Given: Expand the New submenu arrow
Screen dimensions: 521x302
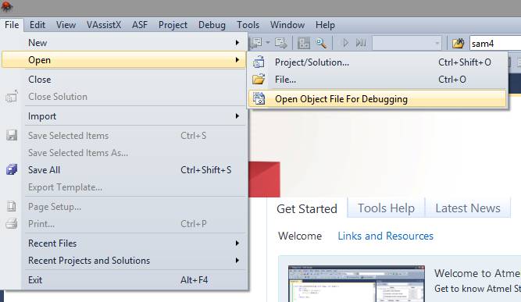Looking at the screenshot, I should pyautogui.click(x=237, y=42).
